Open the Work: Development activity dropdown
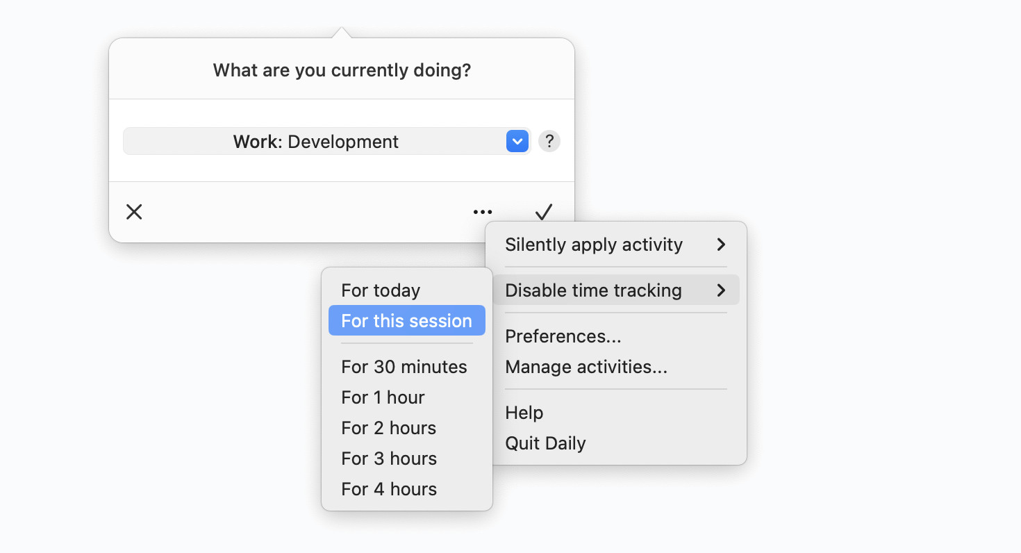This screenshot has width=1021, height=553. [x=517, y=141]
